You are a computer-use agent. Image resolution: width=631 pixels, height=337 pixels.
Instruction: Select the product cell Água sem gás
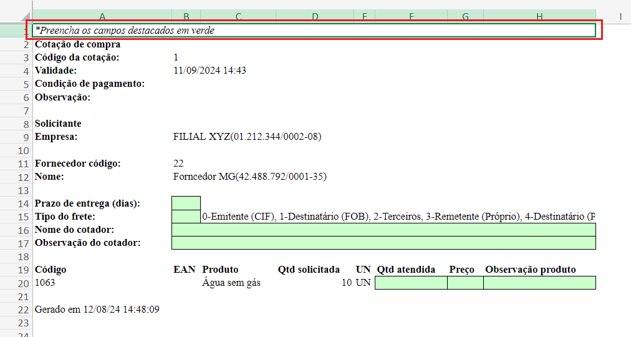pos(231,283)
